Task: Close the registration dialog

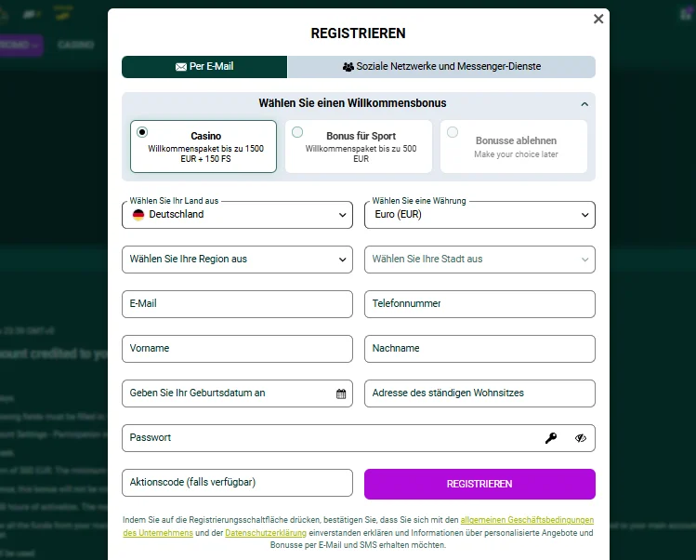Action: [x=598, y=19]
